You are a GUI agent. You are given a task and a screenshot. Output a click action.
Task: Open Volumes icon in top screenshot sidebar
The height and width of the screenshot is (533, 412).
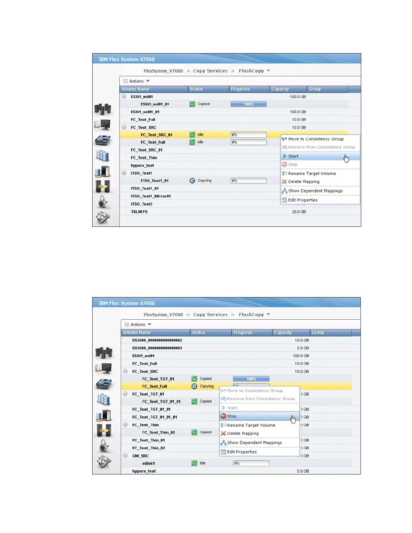pos(102,155)
